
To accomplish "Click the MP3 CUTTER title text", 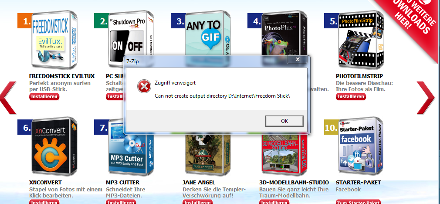I will (122, 182).
